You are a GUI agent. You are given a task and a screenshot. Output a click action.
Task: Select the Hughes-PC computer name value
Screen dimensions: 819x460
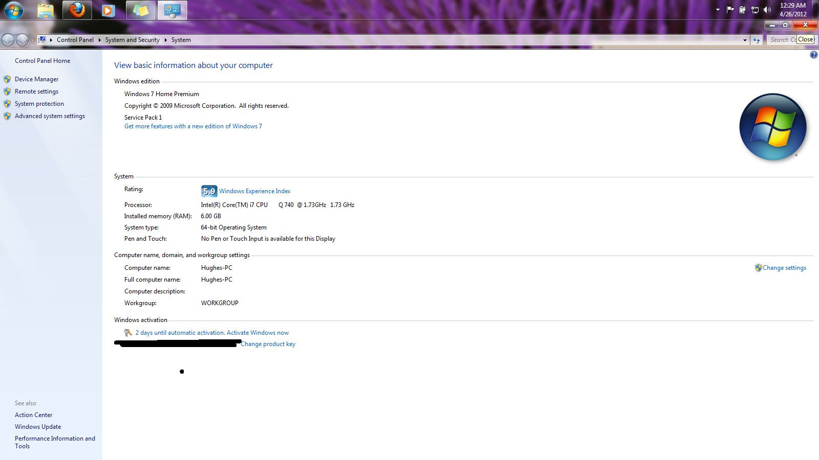coord(217,268)
